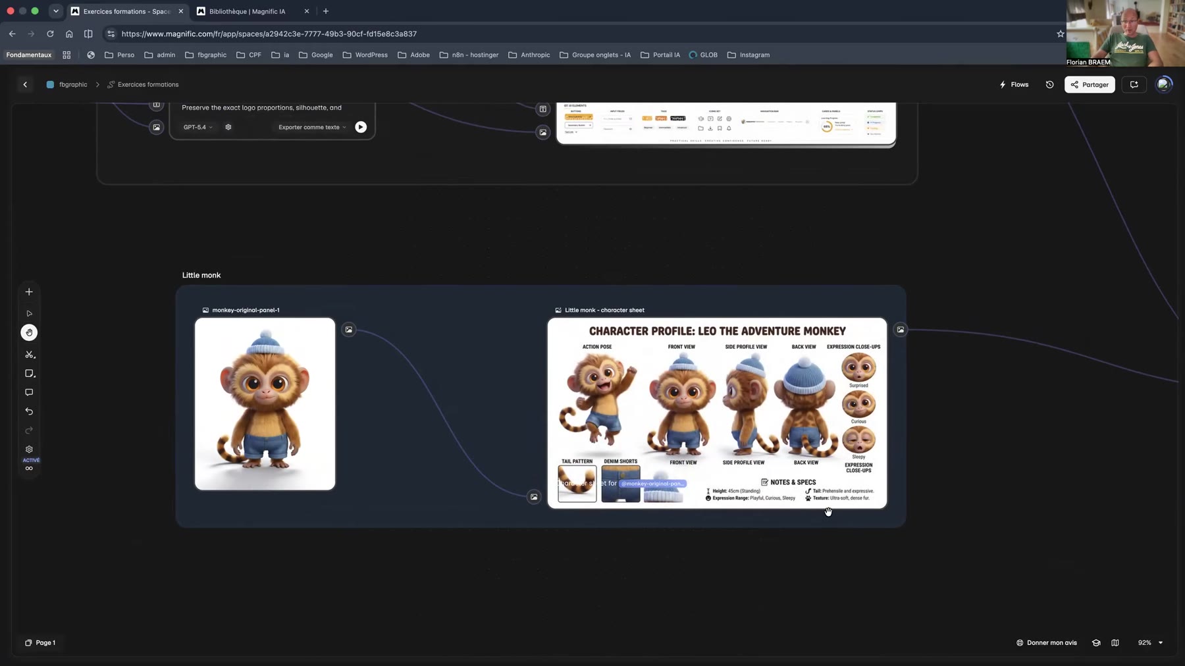Select the comment bubble tool
Viewport: 1185px width, 666px height.
pyautogui.click(x=29, y=392)
